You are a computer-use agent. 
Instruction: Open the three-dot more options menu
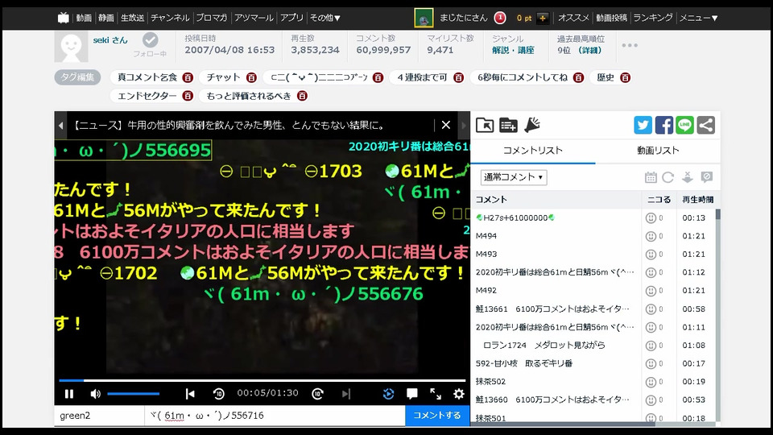(630, 45)
